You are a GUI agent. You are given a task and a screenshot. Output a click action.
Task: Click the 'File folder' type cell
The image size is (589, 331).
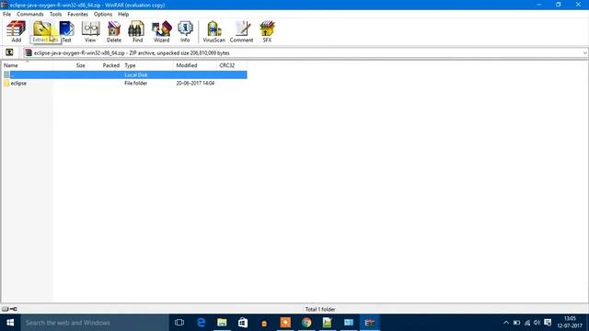135,83
